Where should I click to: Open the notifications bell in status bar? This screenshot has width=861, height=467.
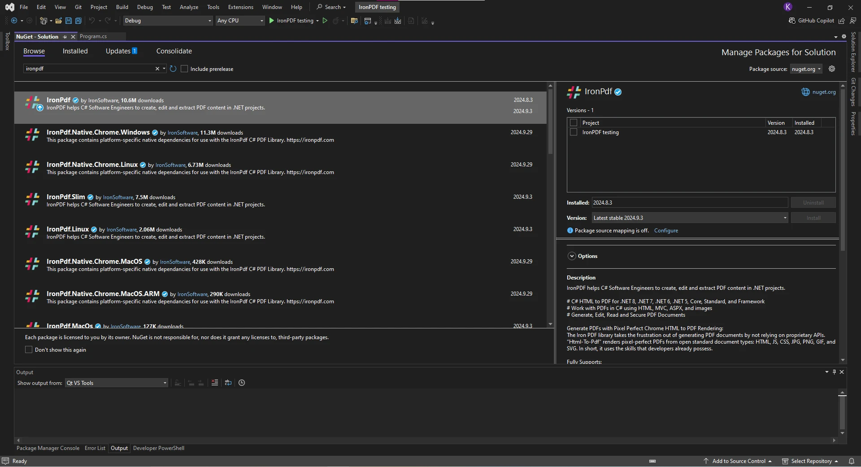click(851, 461)
